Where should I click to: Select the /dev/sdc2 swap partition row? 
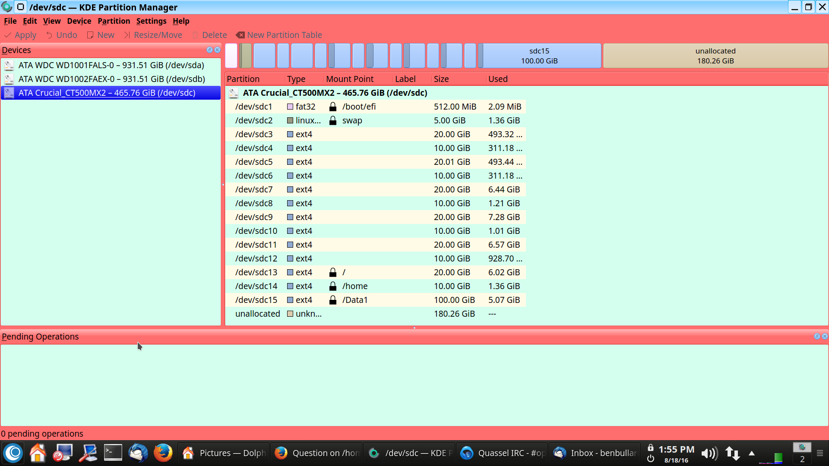[376, 120]
